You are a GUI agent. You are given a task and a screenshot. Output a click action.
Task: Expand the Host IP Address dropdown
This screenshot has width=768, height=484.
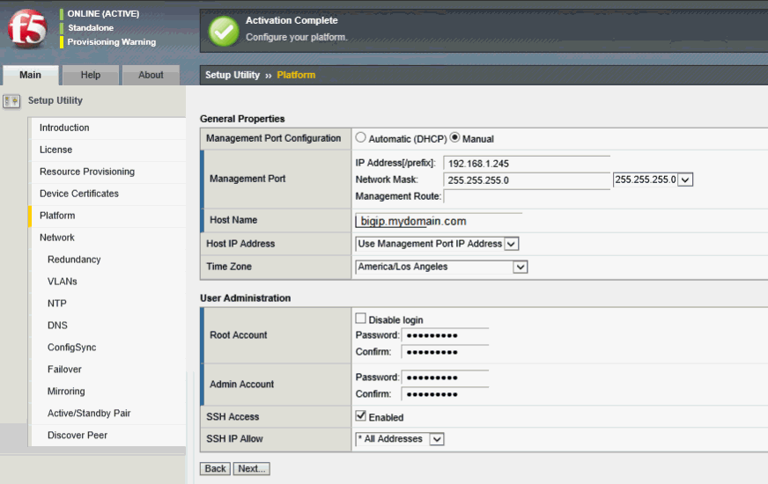pos(511,244)
